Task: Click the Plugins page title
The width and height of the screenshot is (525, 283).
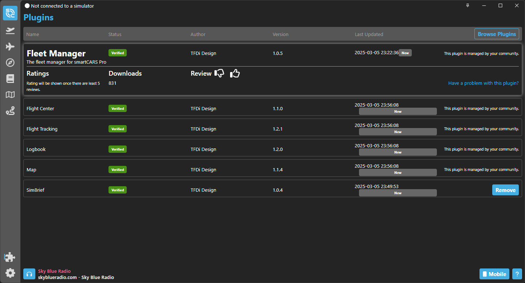Action: click(x=39, y=17)
